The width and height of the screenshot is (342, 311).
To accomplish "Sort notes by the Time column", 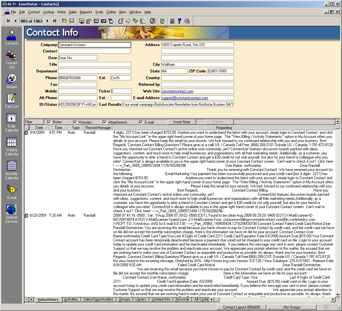I will click(58, 127).
